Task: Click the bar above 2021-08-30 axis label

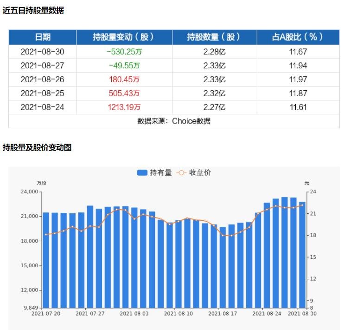Action: tap(302, 255)
